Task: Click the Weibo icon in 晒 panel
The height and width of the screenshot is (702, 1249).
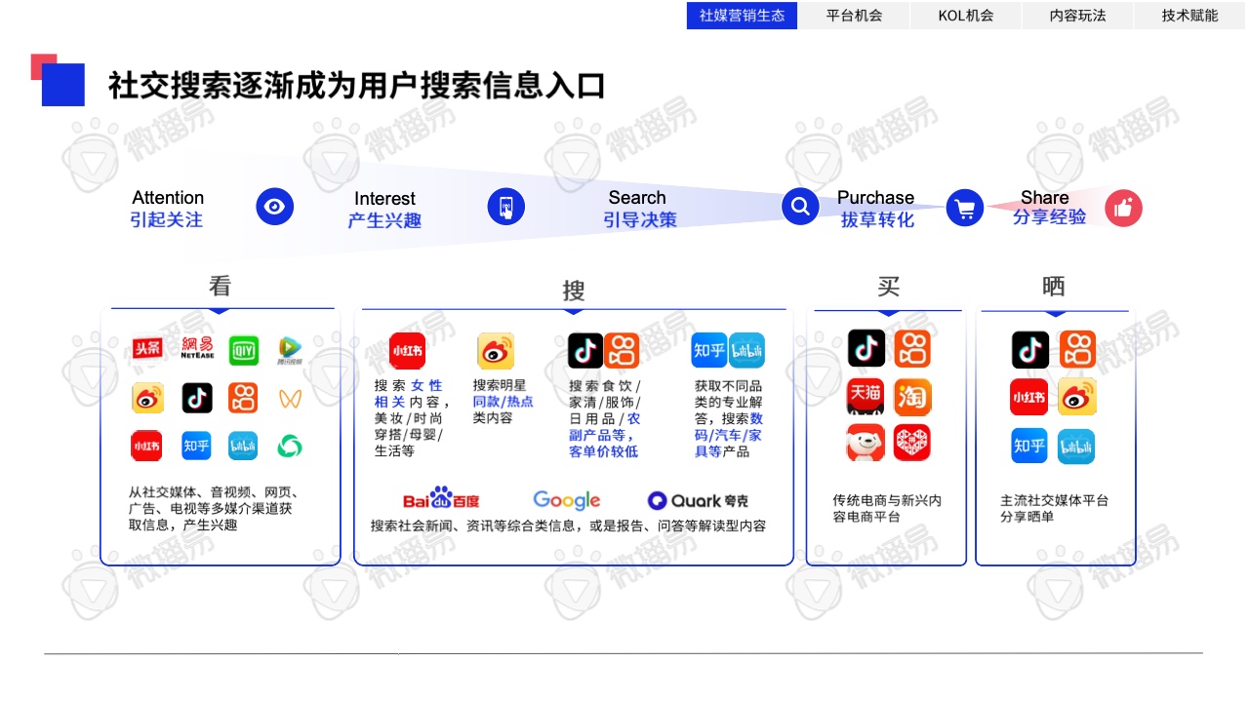Action: (1077, 397)
